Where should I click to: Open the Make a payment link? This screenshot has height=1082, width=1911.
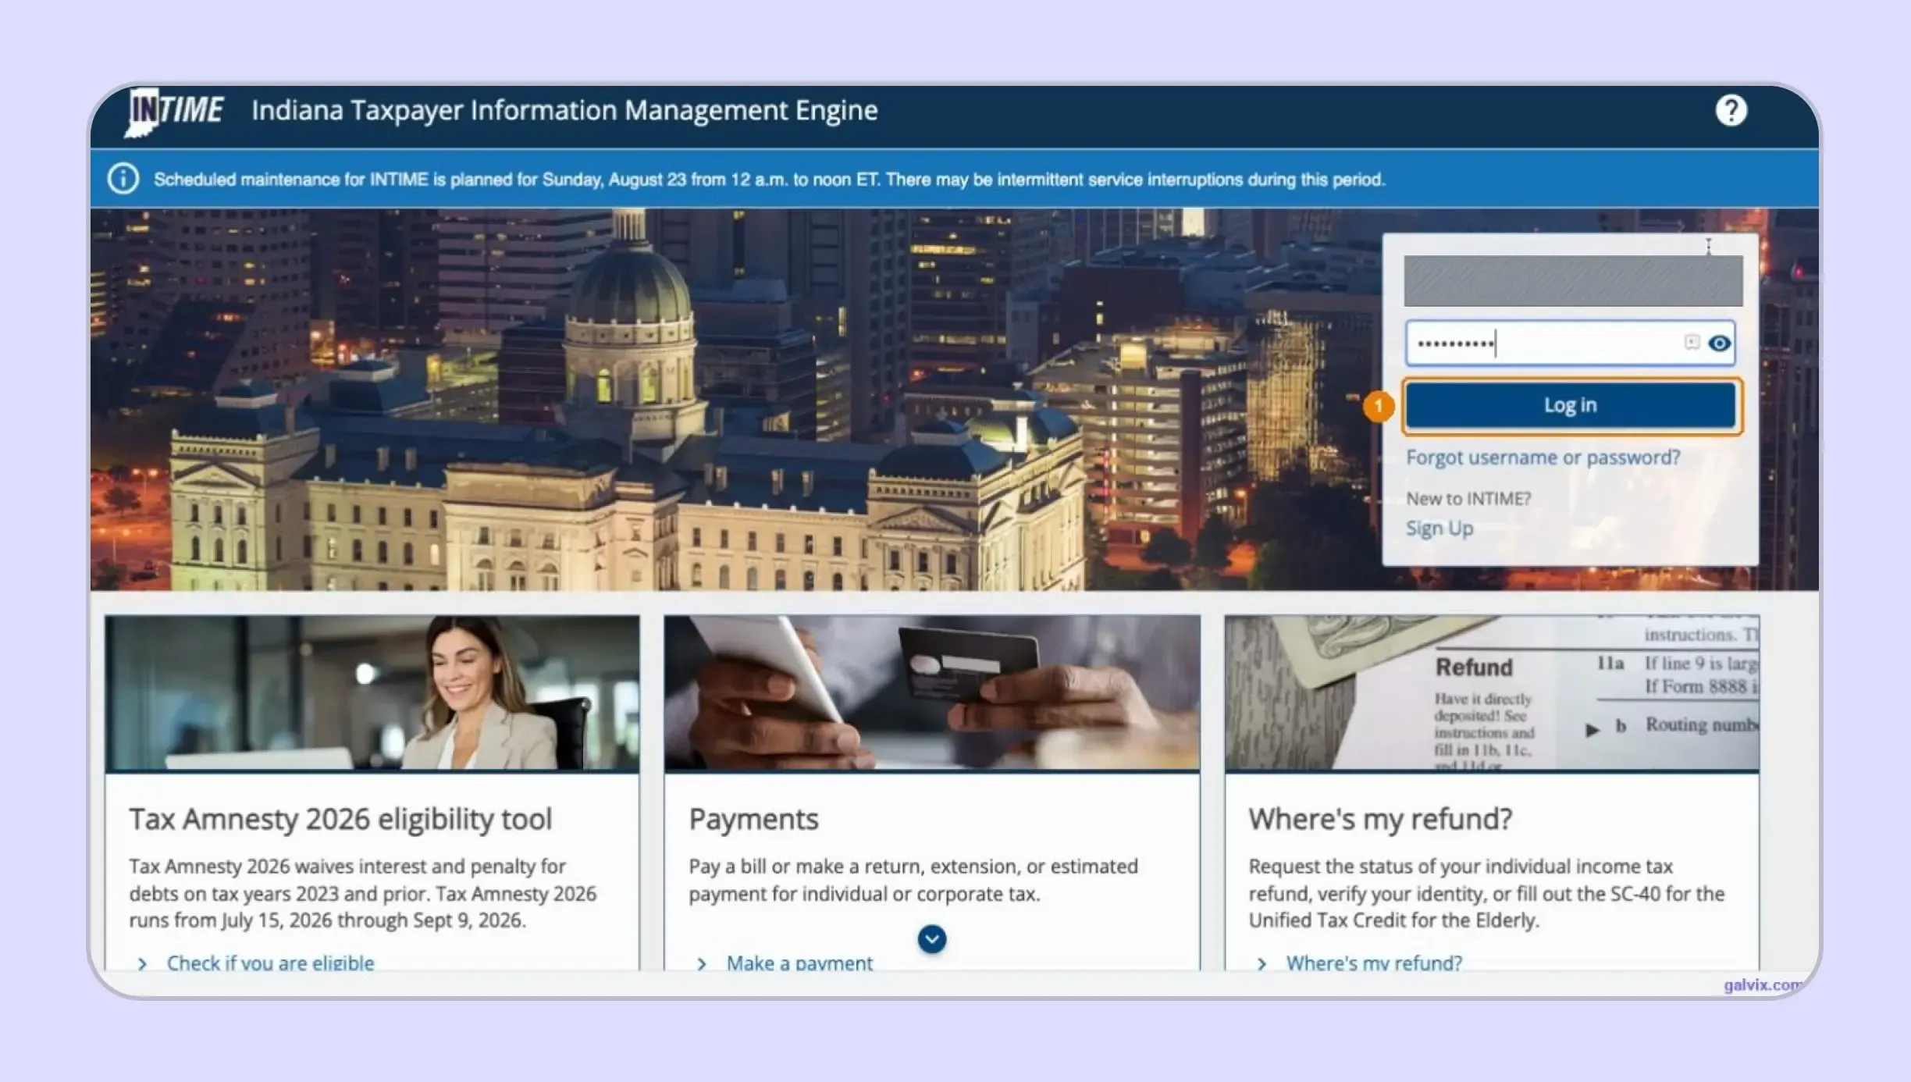tap(799, 963)
